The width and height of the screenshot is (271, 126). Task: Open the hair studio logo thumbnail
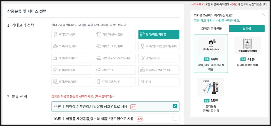click(211, 46)
